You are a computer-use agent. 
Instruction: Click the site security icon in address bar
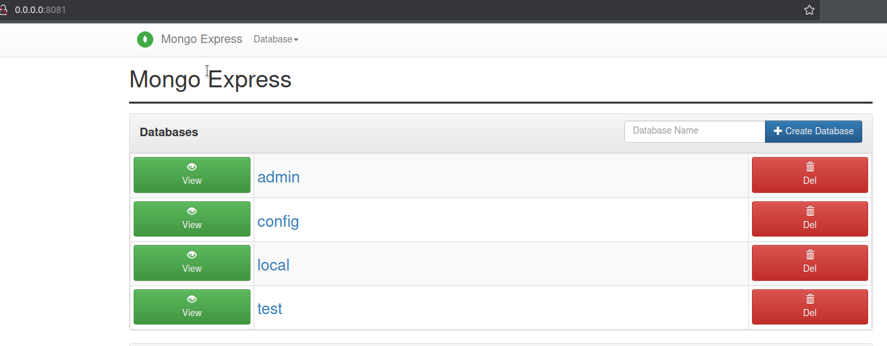tap(3, 10)
